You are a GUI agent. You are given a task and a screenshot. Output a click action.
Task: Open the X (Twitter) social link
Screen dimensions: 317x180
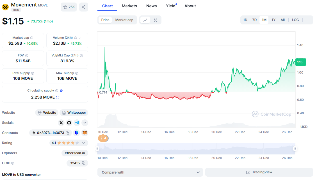click(61, 122)
